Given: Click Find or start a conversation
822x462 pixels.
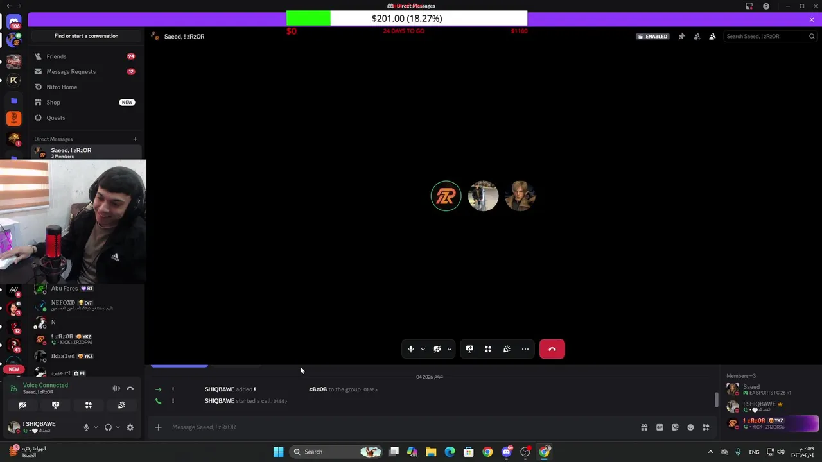Looking at the screenshot, I should [86, 36].
